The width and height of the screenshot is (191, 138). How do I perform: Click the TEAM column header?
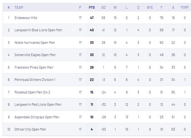tap(19, 7)
